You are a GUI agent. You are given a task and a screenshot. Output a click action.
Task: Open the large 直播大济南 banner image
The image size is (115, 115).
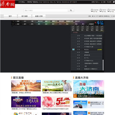click(x=88, y=89)
